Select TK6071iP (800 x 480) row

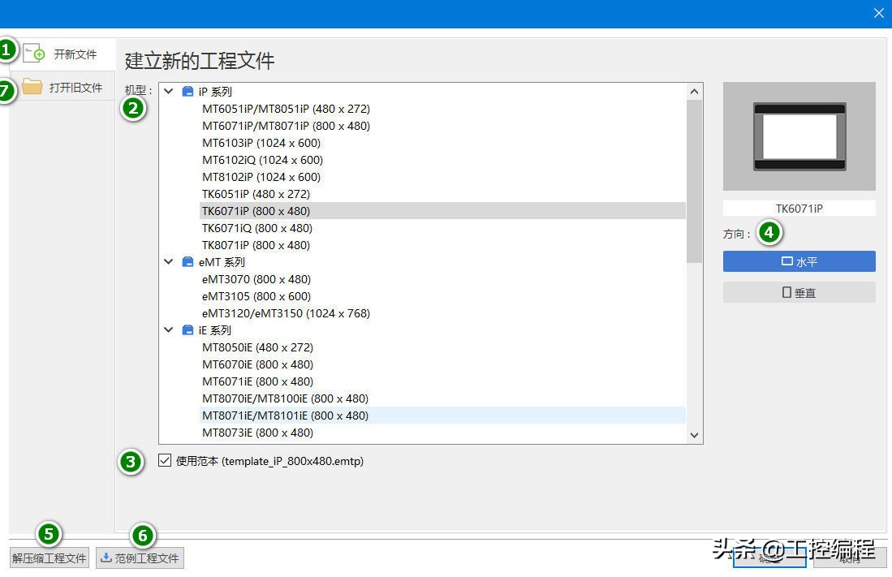(442, 210)
